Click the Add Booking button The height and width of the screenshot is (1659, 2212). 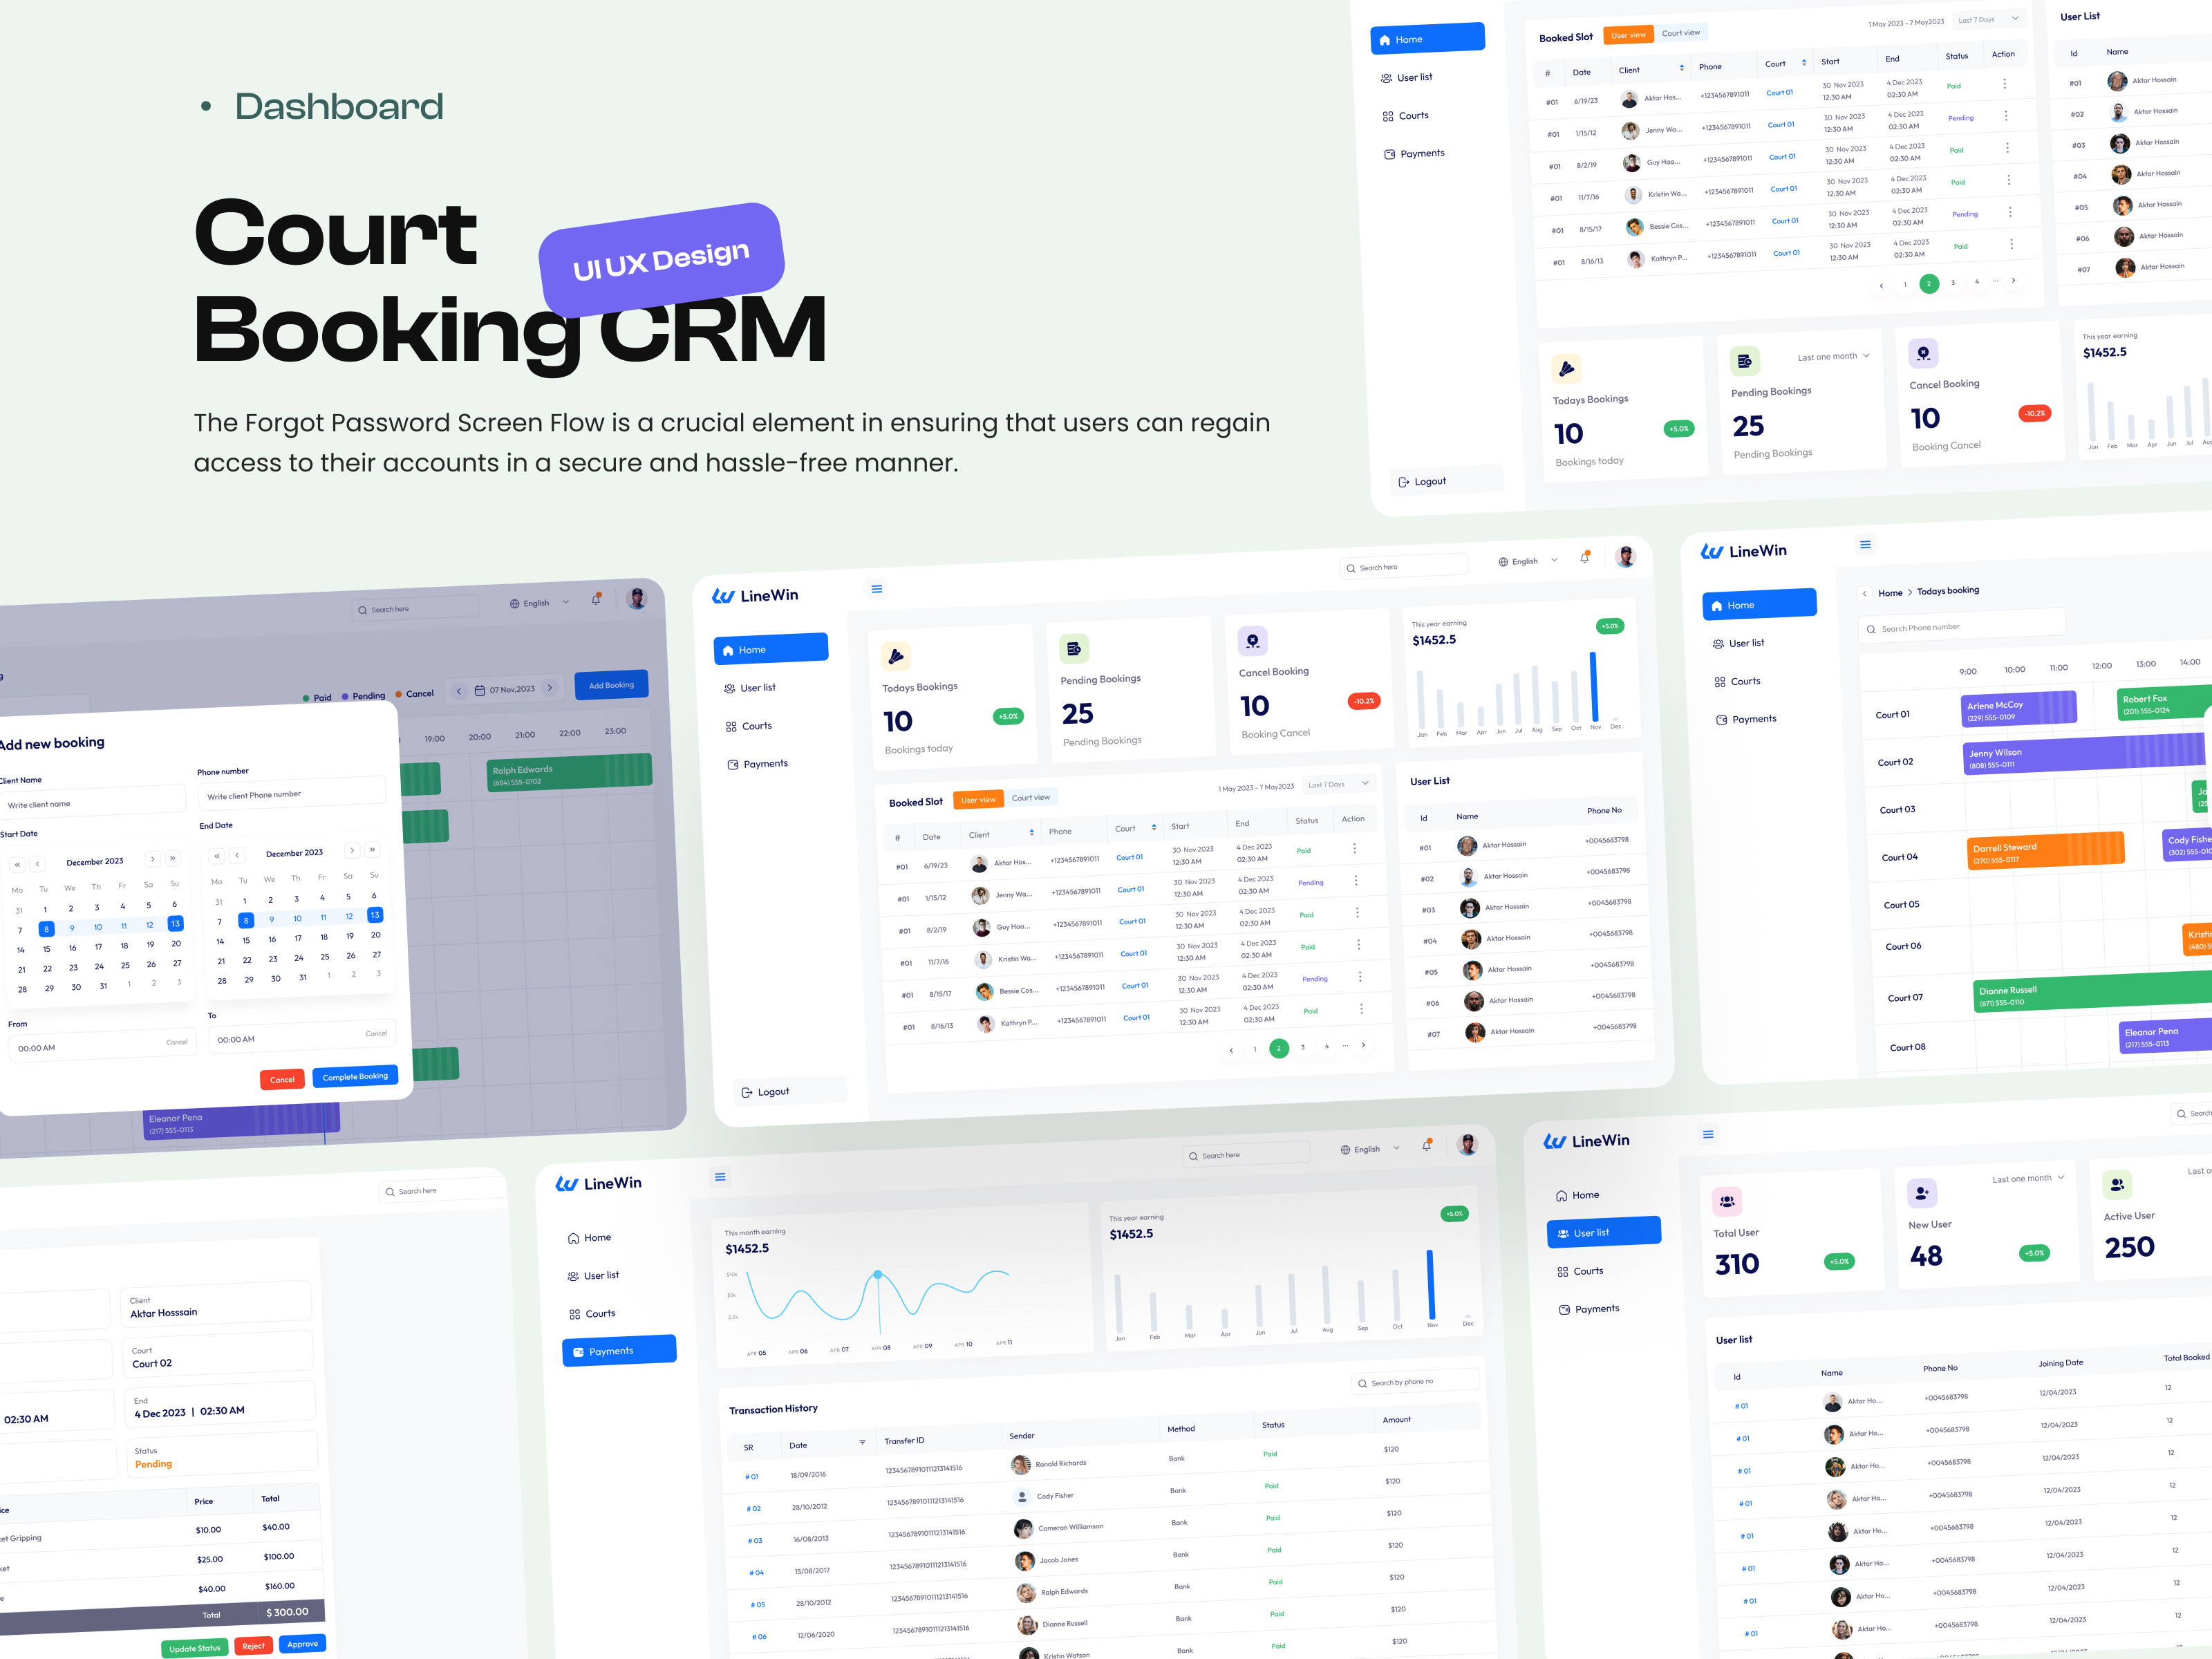point(611,685)
